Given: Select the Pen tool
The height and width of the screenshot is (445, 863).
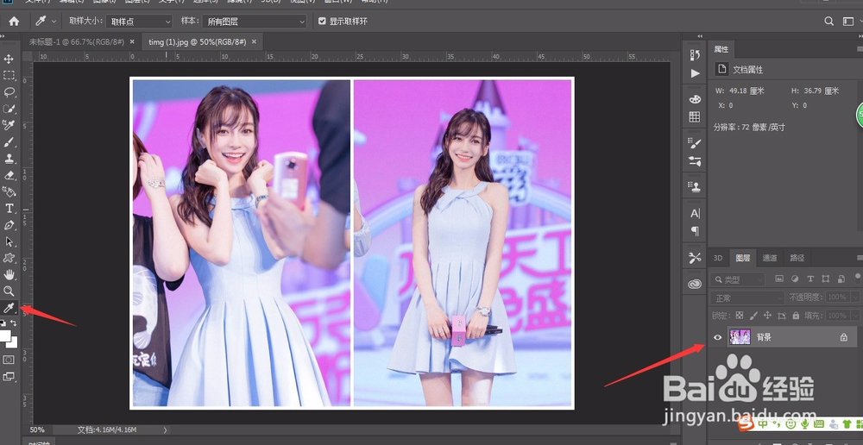Looking at the screenshot, I should (x=9, y=225).
